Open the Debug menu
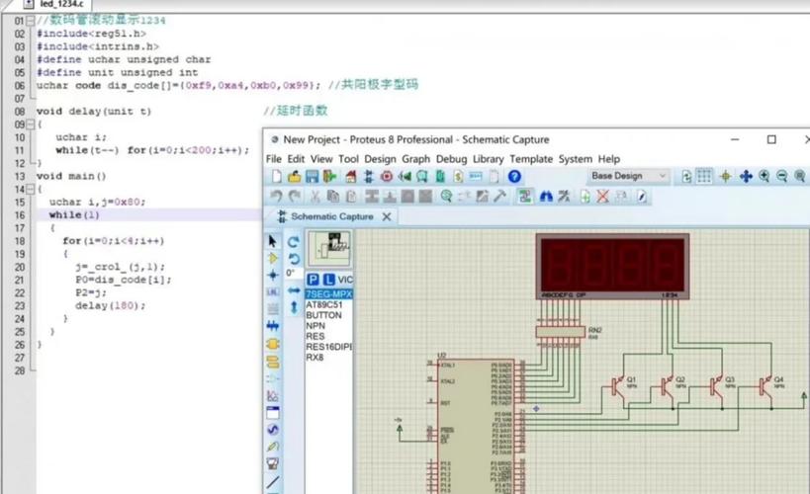 click(451, 159)
